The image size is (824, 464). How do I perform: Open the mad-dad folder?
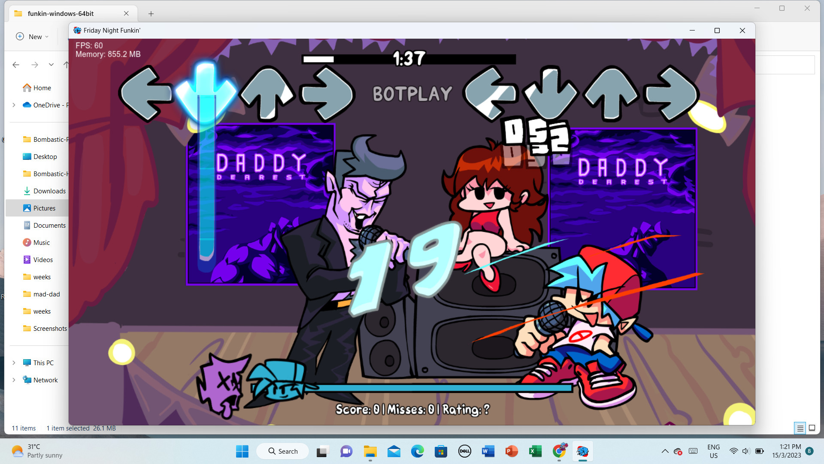(x=41, y=294)
